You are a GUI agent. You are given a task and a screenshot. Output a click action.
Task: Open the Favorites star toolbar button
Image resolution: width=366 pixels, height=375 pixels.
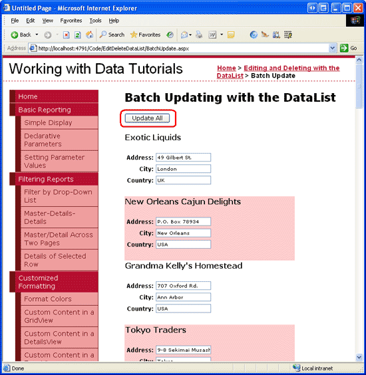145,35
